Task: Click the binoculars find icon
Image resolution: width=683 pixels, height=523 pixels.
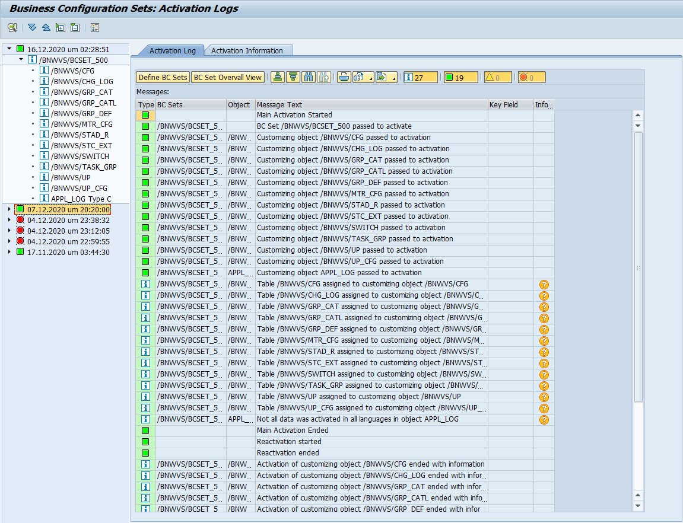Action: click(x=309, y=77)
